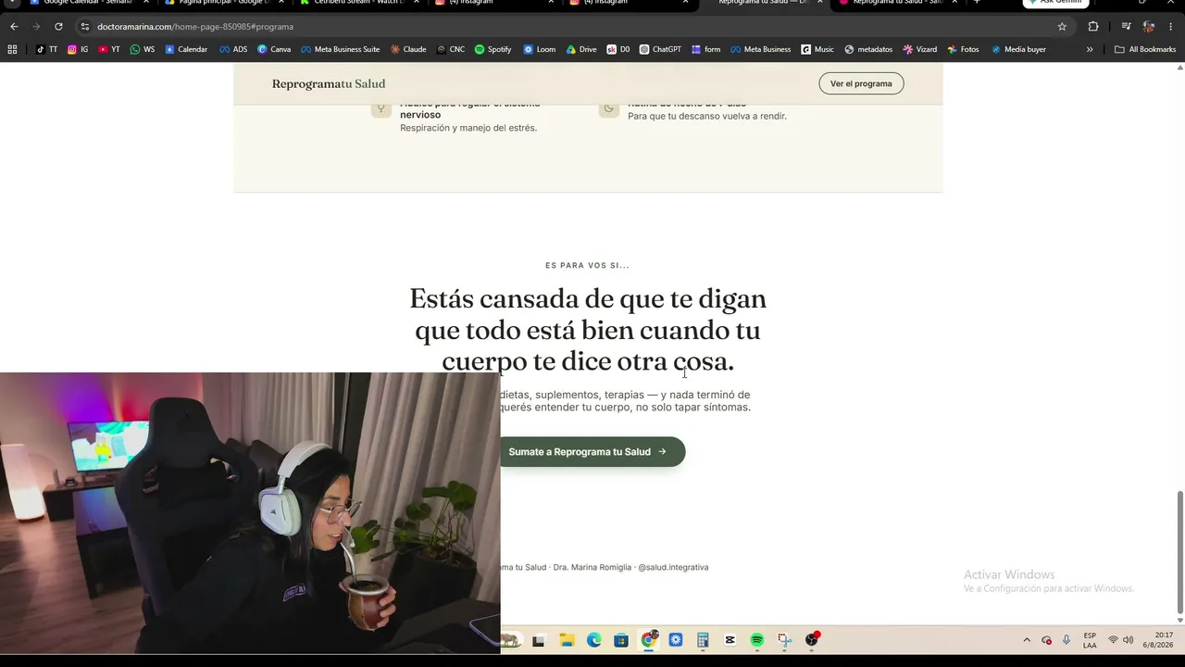Switch to the Google Calendar tab
Viewport: 1185px width, 667px height.
coord(88,3)
